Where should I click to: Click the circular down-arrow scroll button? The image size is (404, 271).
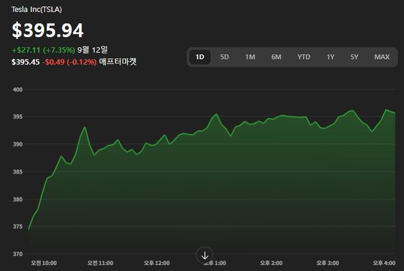tap(204, 255)
